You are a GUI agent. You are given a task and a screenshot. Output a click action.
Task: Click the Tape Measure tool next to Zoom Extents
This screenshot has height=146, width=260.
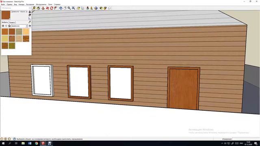pos(78,8)
